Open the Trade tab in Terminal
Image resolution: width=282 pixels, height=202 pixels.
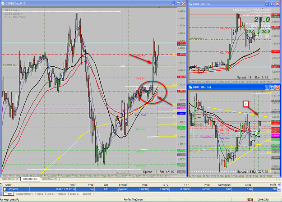coord(8,193)
